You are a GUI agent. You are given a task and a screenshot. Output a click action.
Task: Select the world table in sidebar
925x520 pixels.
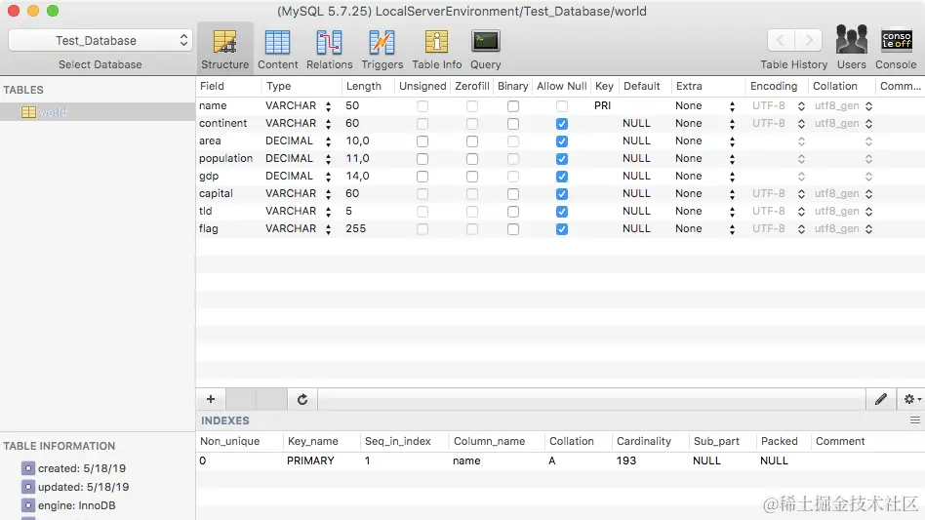pyautogui.click(x=98, y=112)
